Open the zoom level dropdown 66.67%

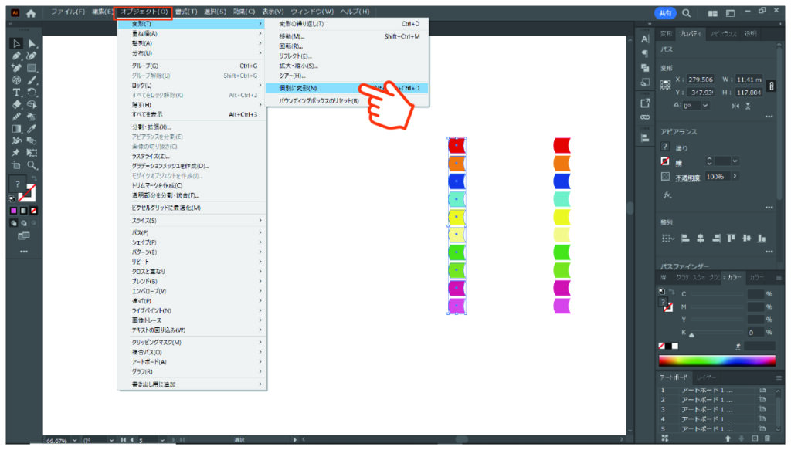point(75,441)
